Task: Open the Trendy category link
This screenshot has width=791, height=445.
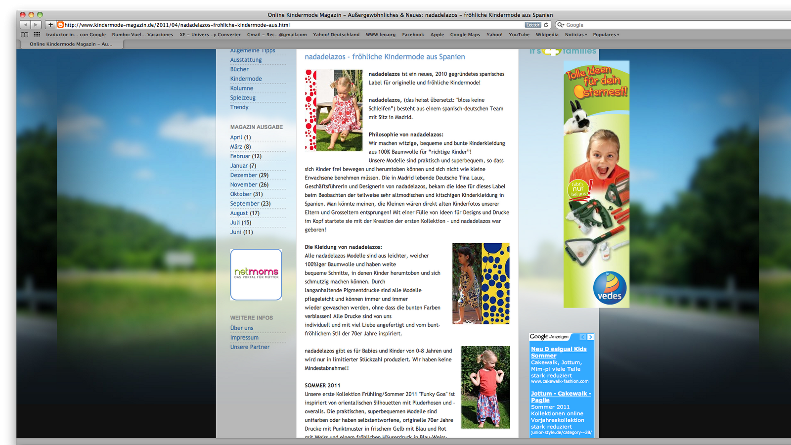Action: [x=239, y=107]
